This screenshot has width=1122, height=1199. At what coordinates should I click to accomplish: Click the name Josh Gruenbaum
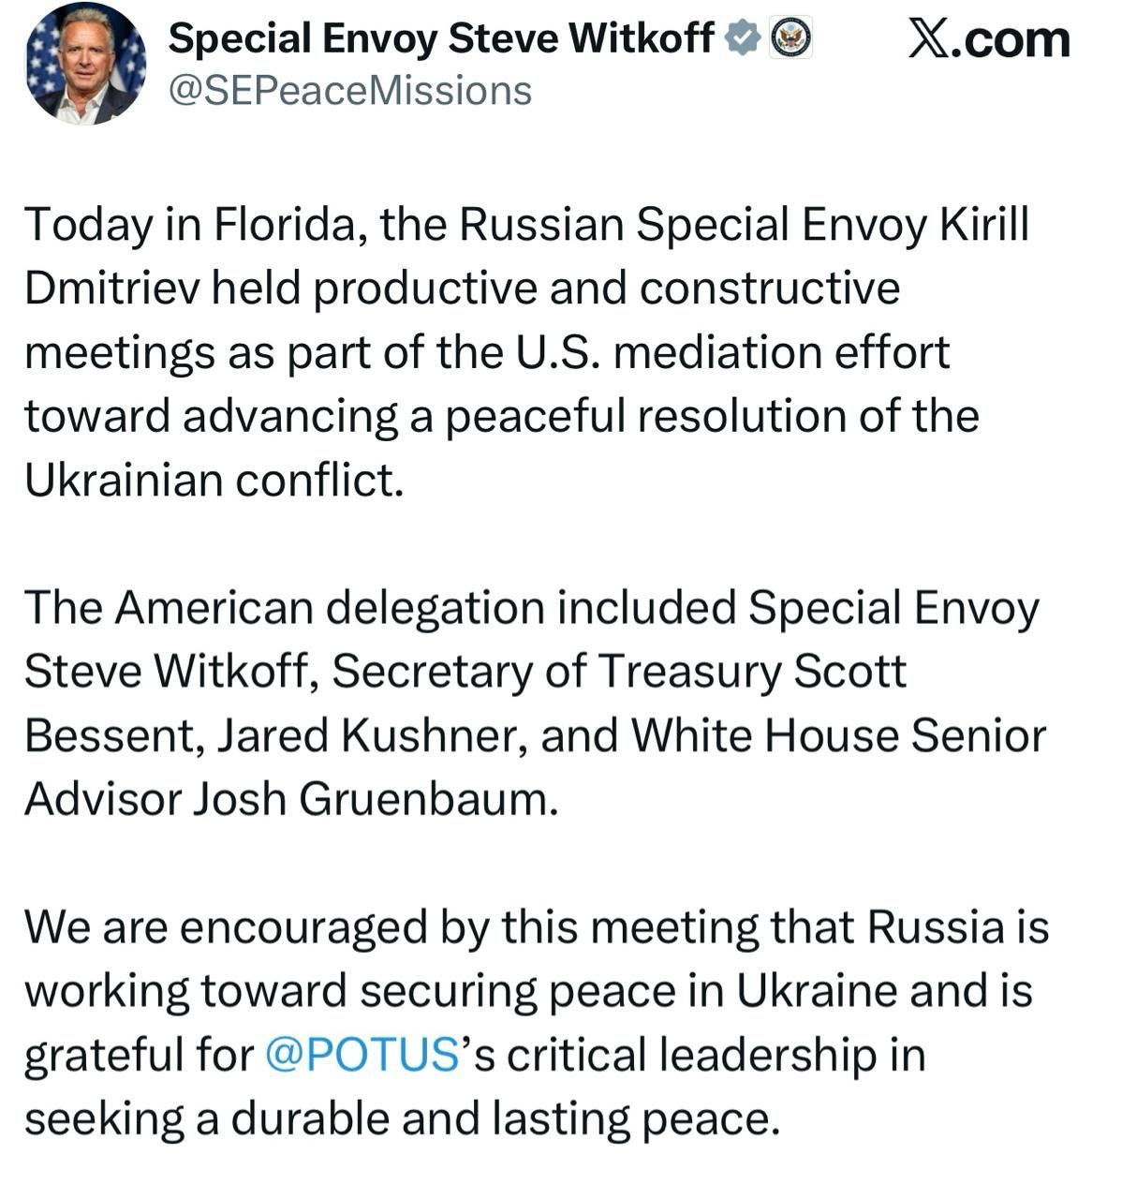(375, 799)
